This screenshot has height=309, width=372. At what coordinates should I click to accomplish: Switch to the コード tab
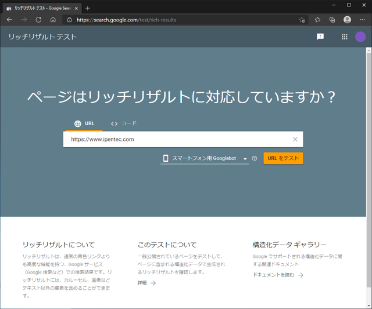click(124, 123)
